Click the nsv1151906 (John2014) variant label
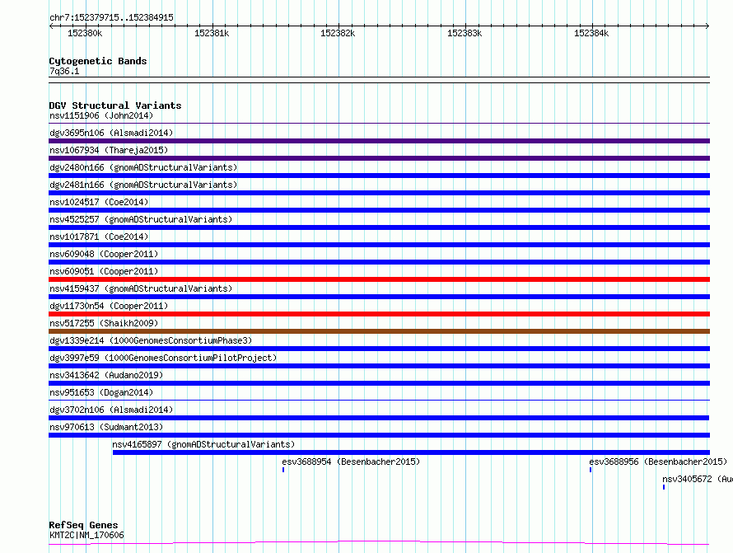 [x=101, y=115]
